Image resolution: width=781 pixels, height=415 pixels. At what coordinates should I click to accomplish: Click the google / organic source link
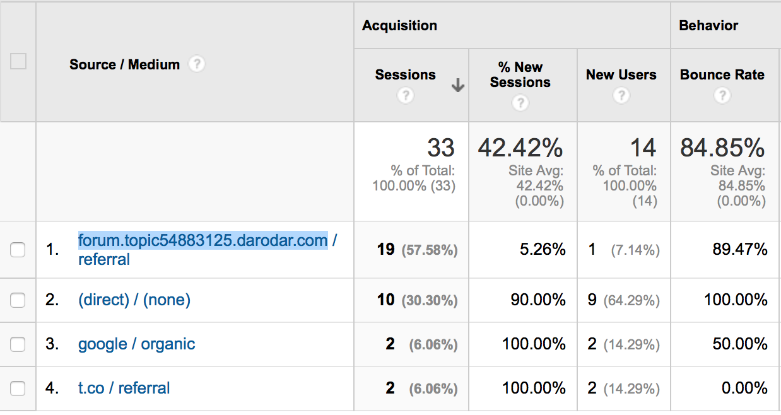coord(136,344)
